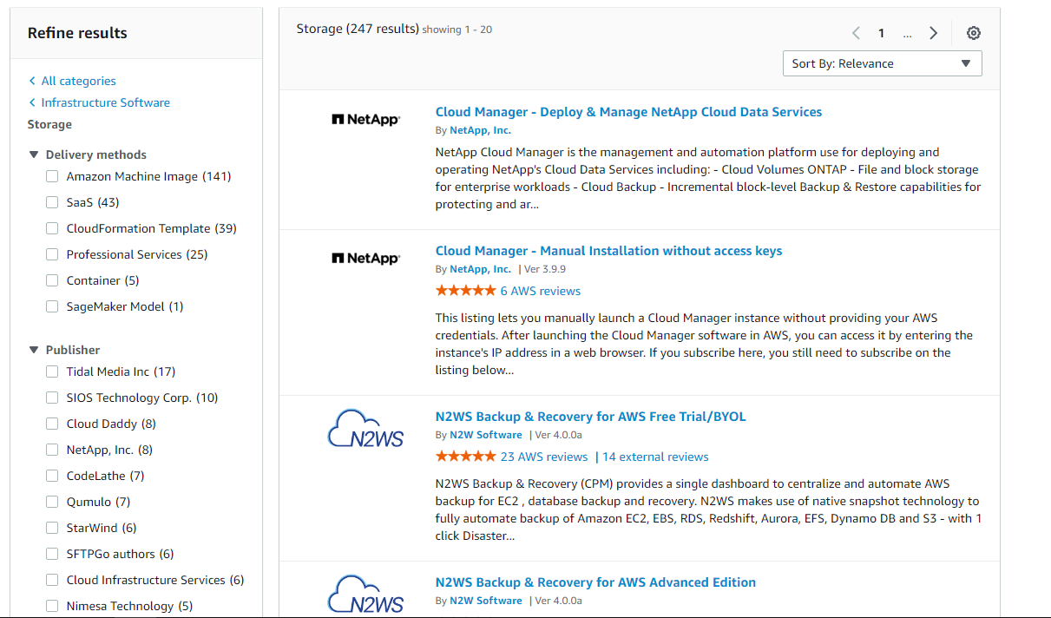Click the NetApp logo for Deploy & Manage listing

coord(365,120)
